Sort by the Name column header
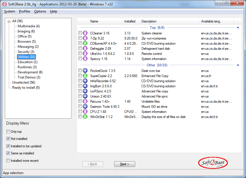Image resolution: width=246 pixels, height=178 pixels. point(105,21)
